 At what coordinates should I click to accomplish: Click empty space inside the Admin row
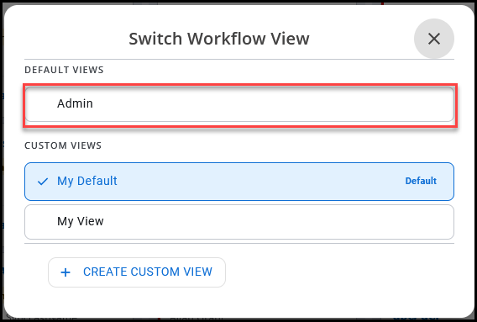[274, 104]
